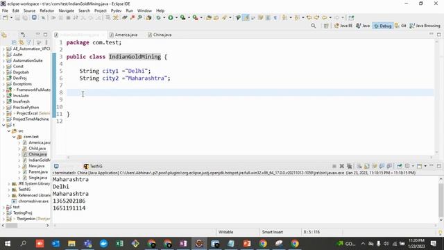Click the console Terminate icon
This screenshot has width=444, height=250.
tap(334, 166)
